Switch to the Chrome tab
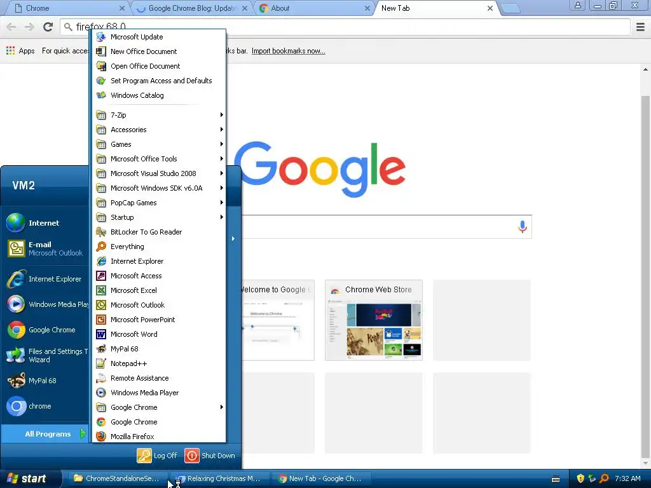Image resolution: width=651 pixels, height=488 pixels. click(x=69, y=8)
